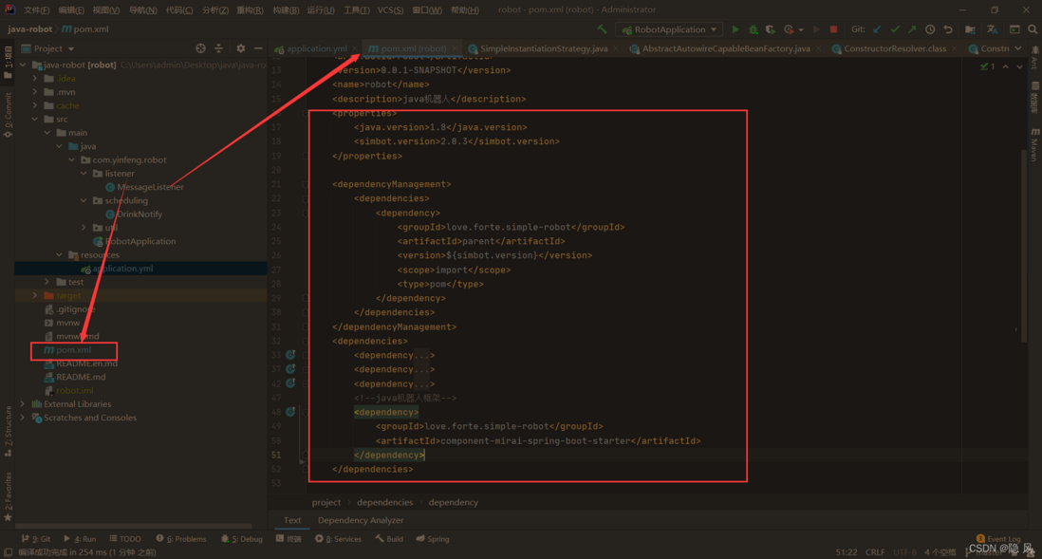Click java-robot in the navigation bar
Image resolution: width=1042 pixels, height=559 pixels.
point(30,29)
